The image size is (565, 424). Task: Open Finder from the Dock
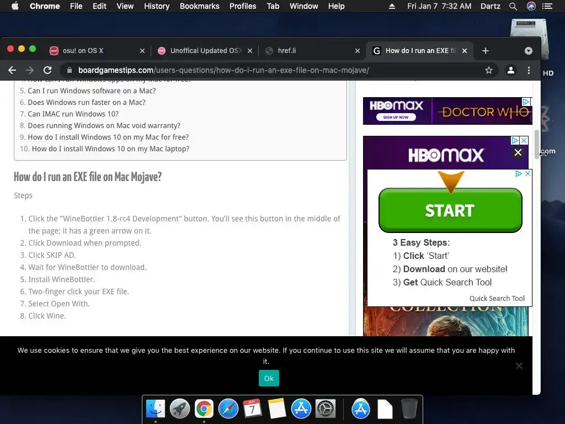coord(155,409)
